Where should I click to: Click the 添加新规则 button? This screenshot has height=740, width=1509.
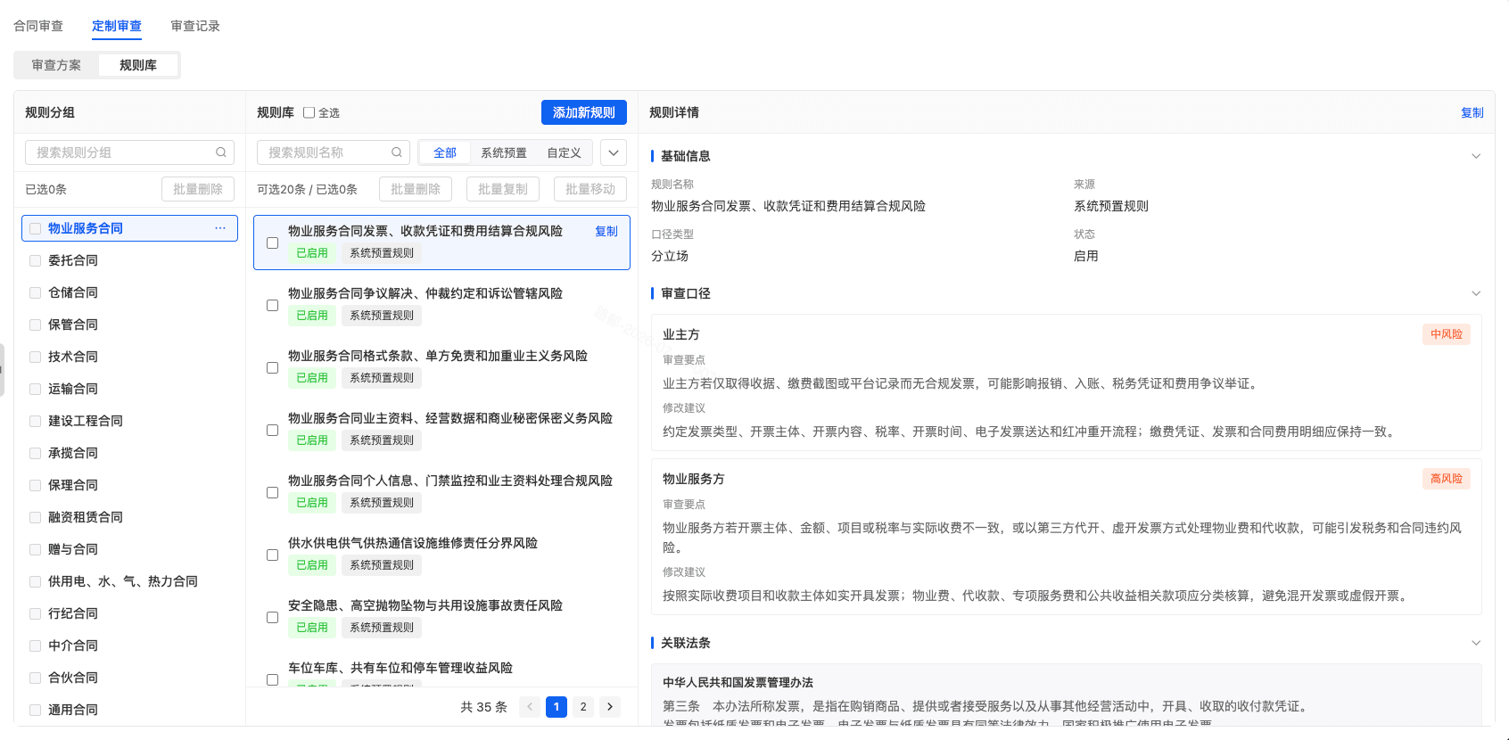(584, 112)
